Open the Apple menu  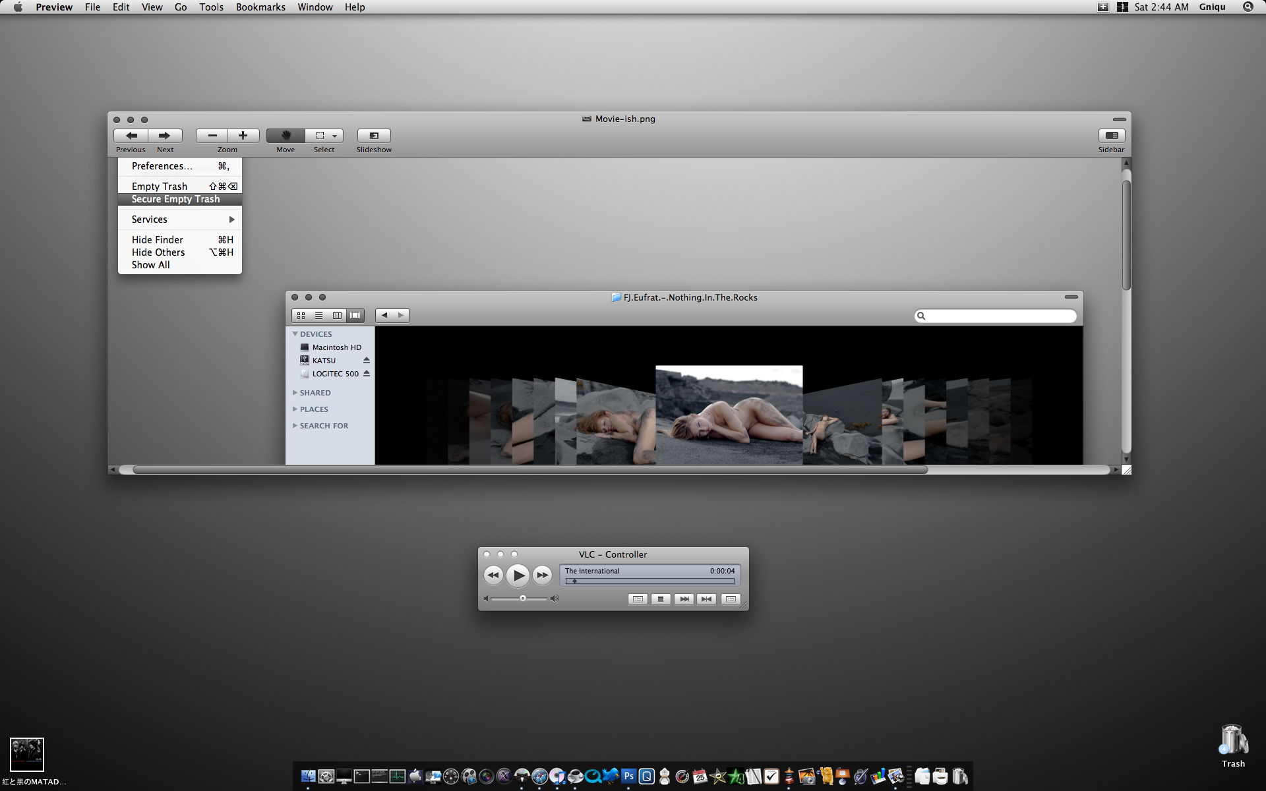click(18, 7)
